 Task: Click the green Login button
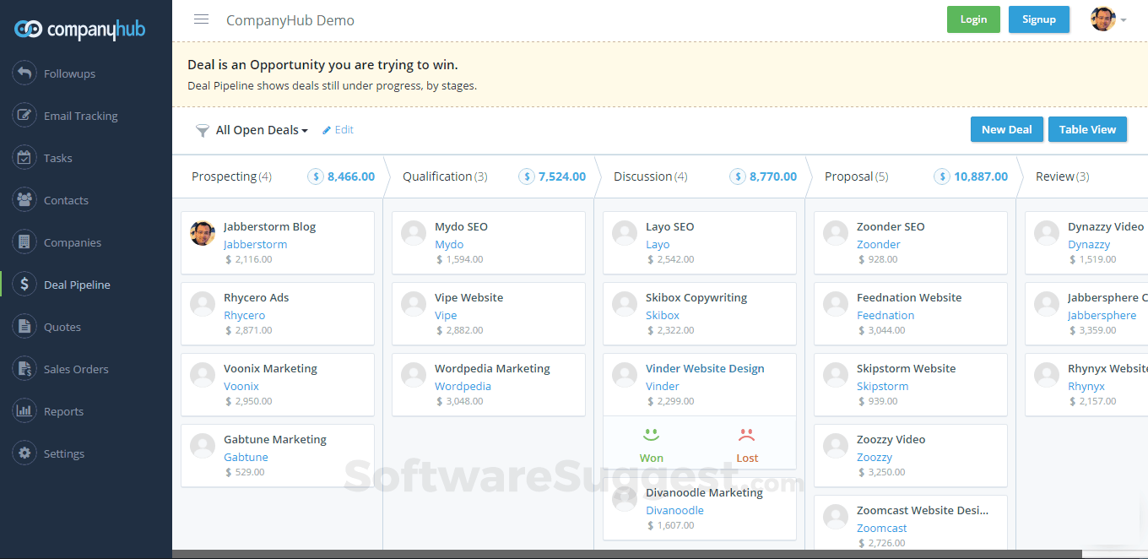click(x=973, y=19)
